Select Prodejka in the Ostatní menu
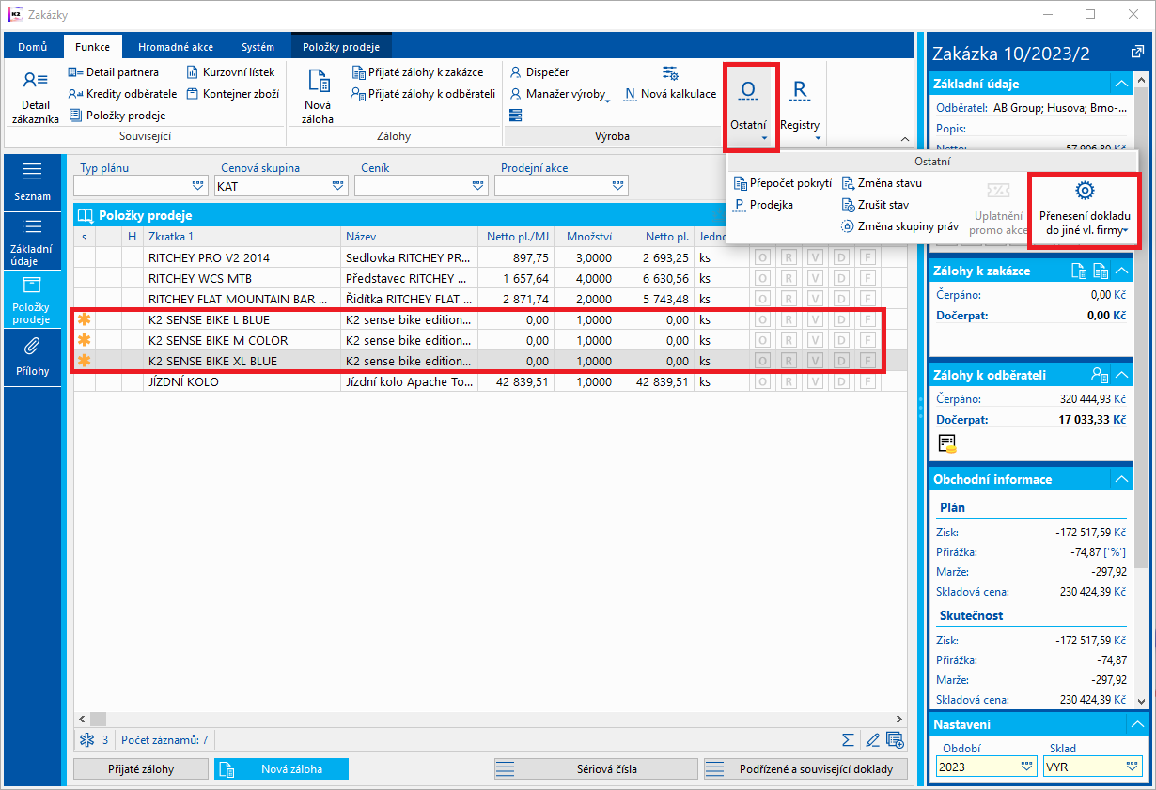The width and height of the screenshot is (1156, 790). point(763,204)
